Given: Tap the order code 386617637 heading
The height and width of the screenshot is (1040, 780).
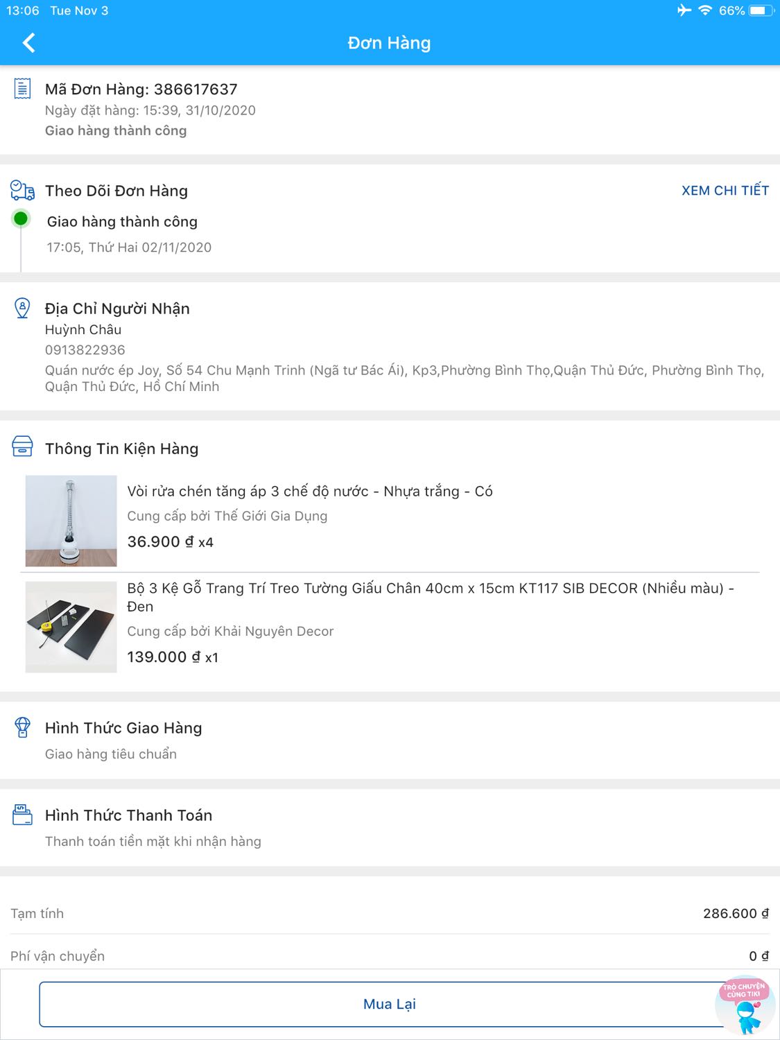Looking at the screenshot, I should [x=141, y=89].
